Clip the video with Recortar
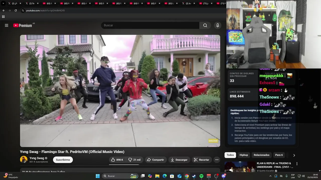Image resolution: width=321 pixels, height=180 pixels. [x=202, y=160]
